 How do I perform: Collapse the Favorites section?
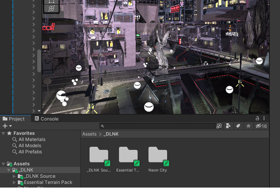tap(3, 133)
